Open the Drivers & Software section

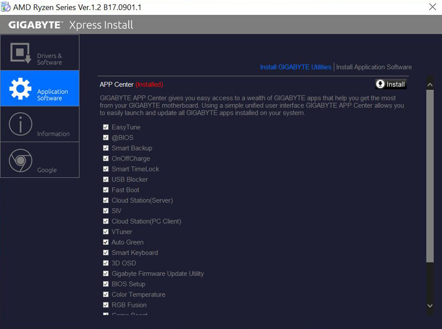(40, 52)
